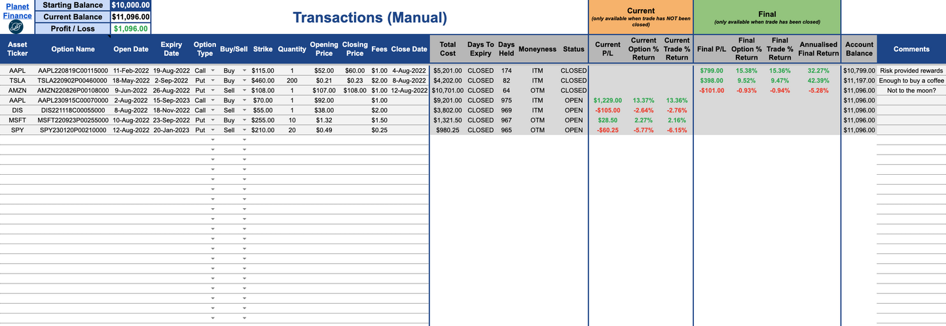The width and height of the screenshot is (946, 326).
Task: Click the TSLA strike price $460.00 cell
Action: pos(263,81)
